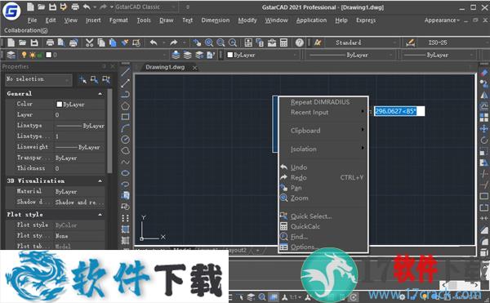Open the ByLayer color control in the toolbar

tap(262, 56)
